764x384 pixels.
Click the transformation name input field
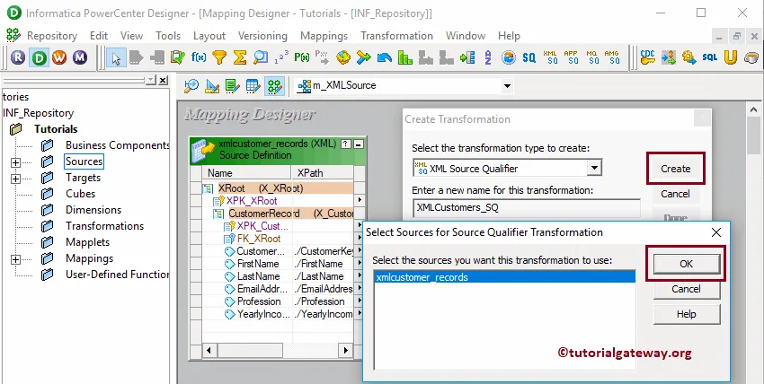click(526, 207)
